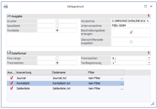Open the Trennzeichen dropdown list
157x109 pixels.
point(149,58)
